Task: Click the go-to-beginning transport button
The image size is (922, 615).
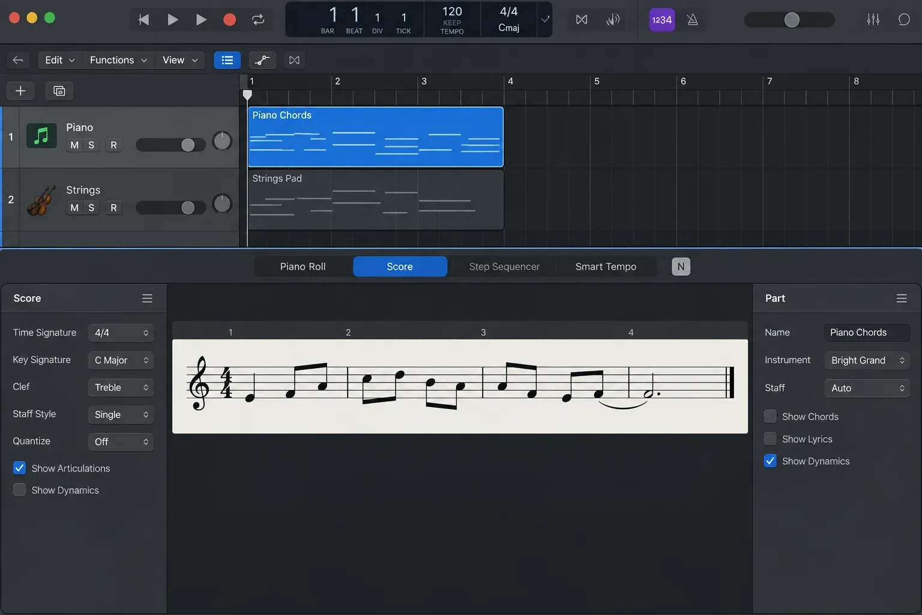Action: [143, 20]
